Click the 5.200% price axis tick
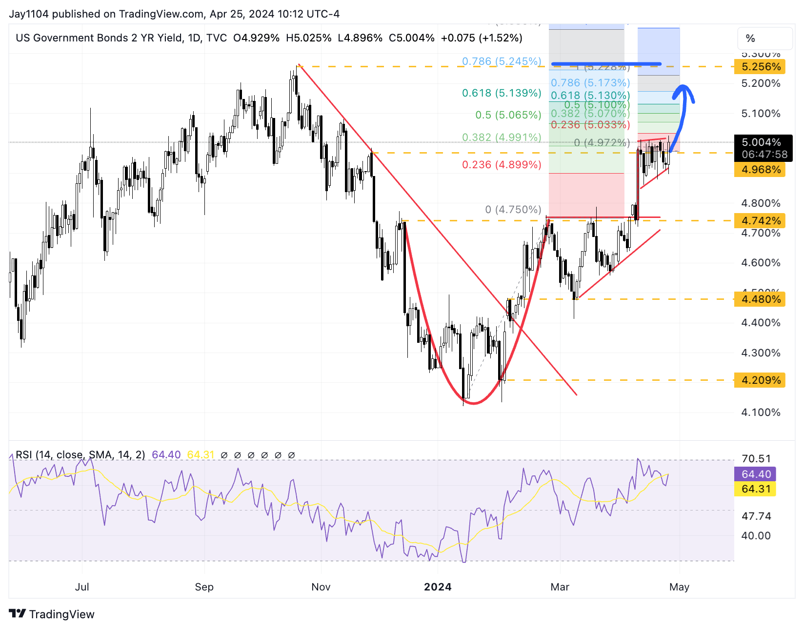 761,83
